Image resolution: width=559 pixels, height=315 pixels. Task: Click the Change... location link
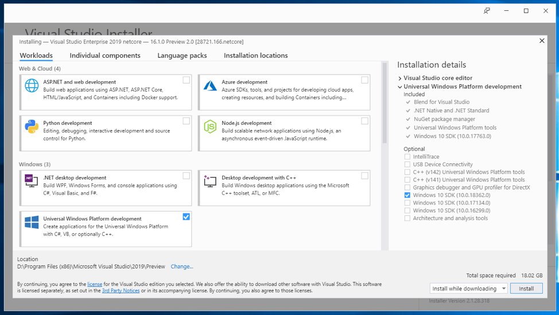pyautogui.click(x=182, y=266)
